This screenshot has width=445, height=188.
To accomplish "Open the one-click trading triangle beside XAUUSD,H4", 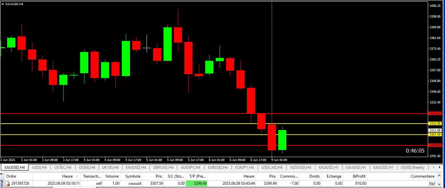I will click(3, 4).
